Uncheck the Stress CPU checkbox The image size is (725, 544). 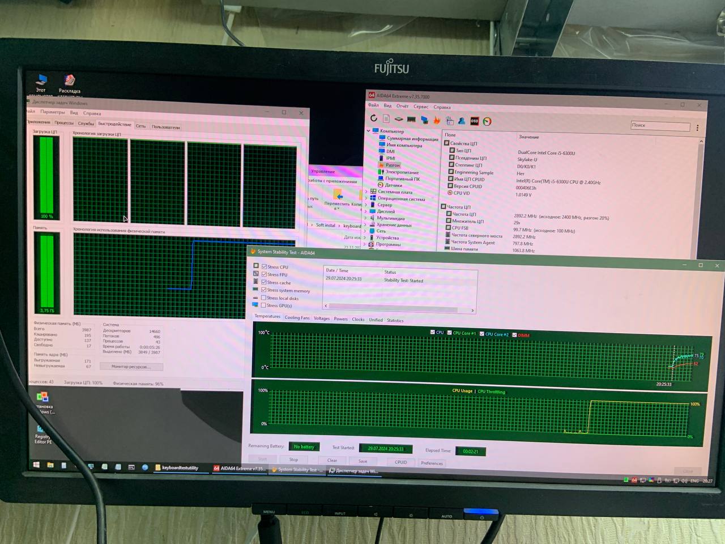264,266
